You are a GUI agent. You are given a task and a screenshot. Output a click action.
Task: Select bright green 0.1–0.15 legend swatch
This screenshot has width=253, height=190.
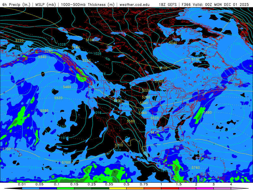pos(65,188)
